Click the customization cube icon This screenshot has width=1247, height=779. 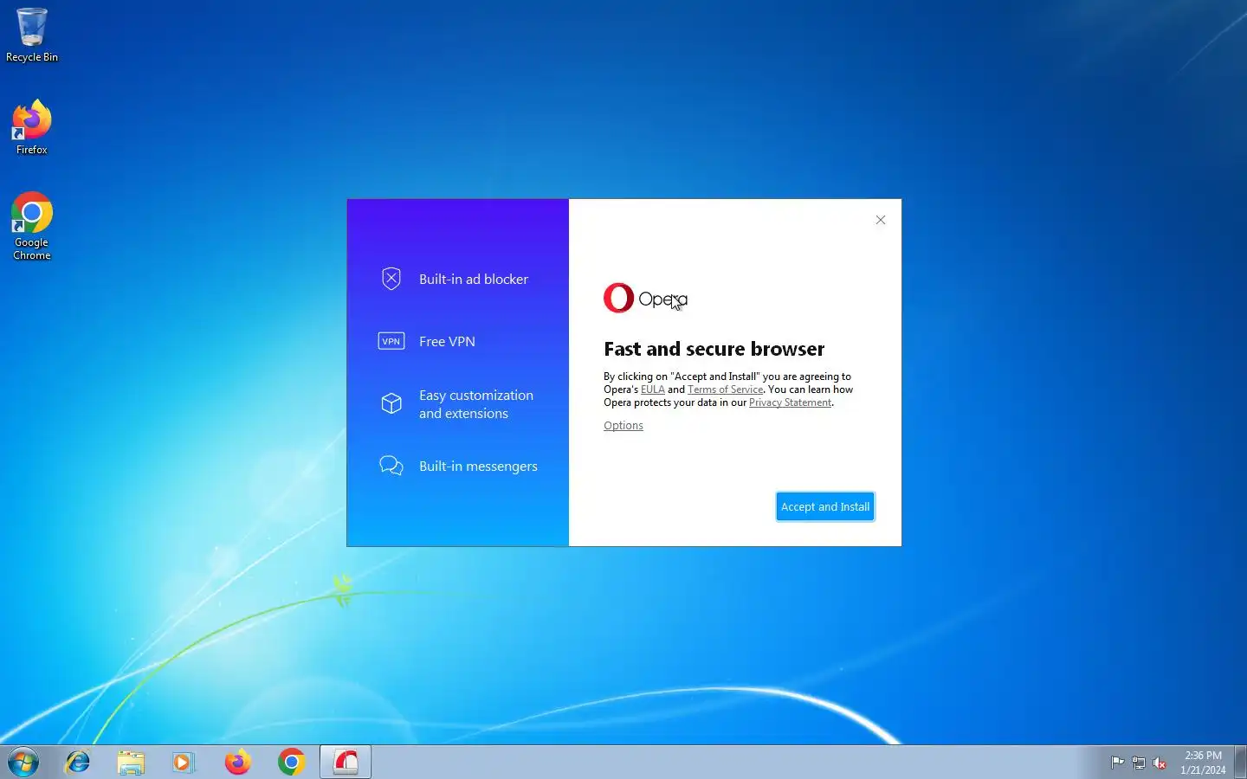(x=391, y=403)
